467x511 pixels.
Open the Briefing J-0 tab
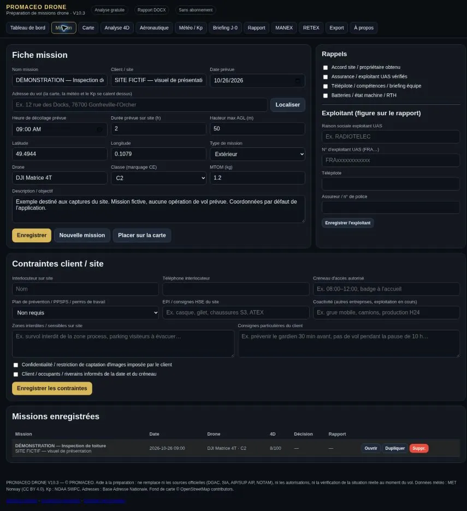pos(225,28)
